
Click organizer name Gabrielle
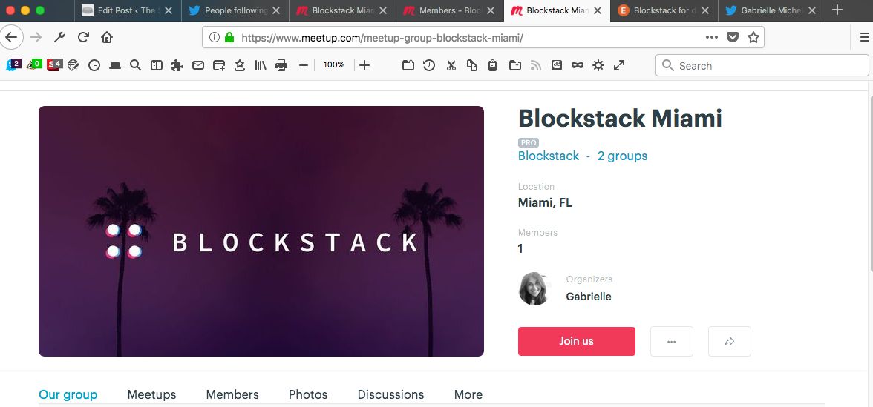point(589,297)
